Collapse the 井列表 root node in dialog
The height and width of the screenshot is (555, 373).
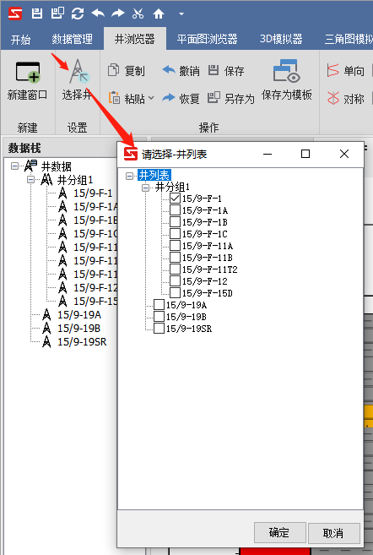coord(130,176)
